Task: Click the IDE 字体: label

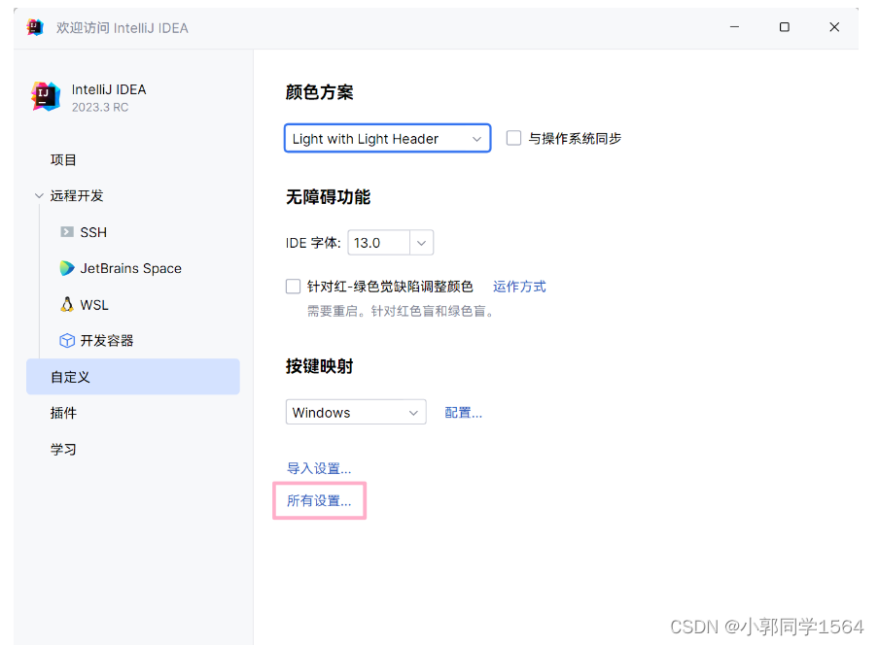Action: tap(313, 243)
